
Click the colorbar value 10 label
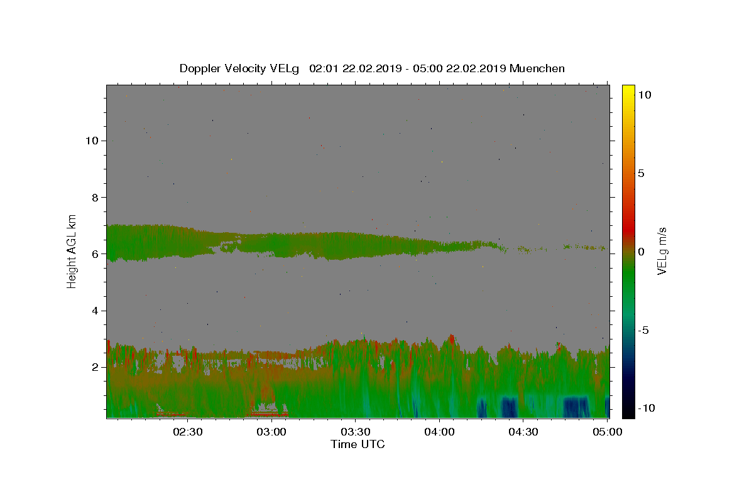(x=645, y=94)
